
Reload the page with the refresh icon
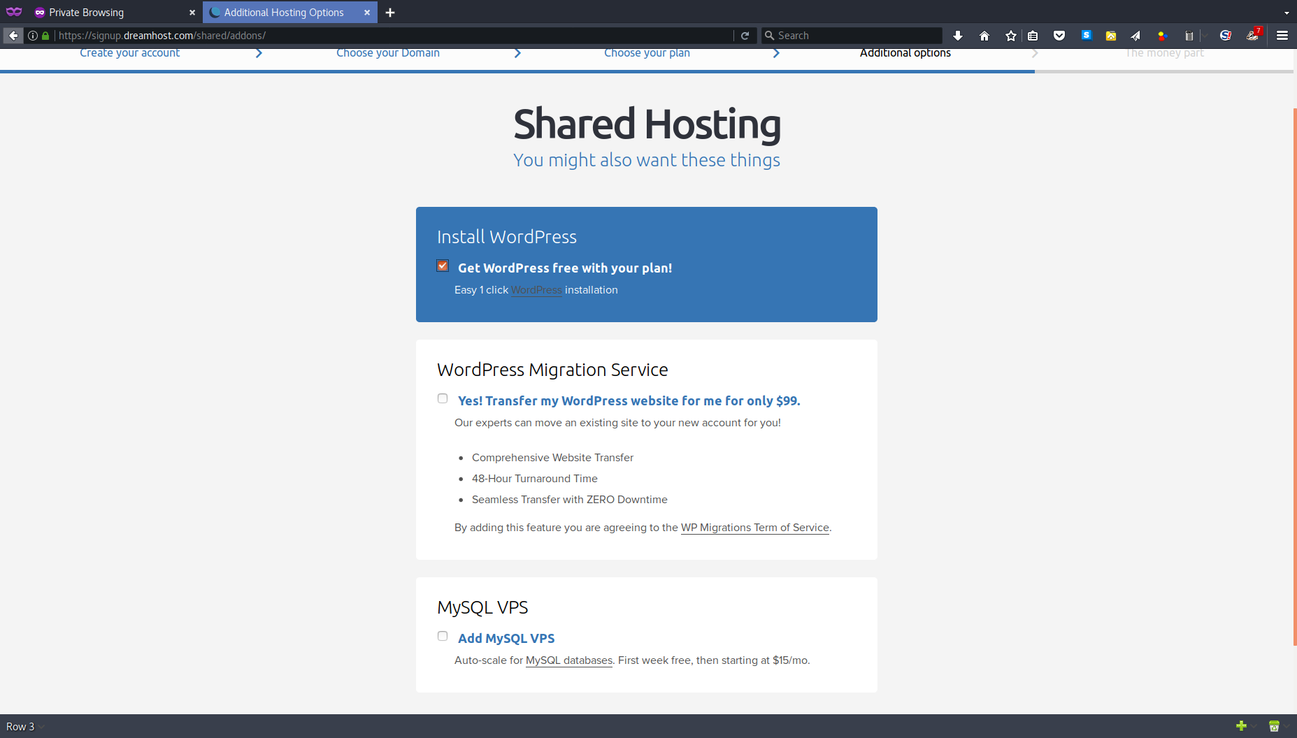click(745, 36)
